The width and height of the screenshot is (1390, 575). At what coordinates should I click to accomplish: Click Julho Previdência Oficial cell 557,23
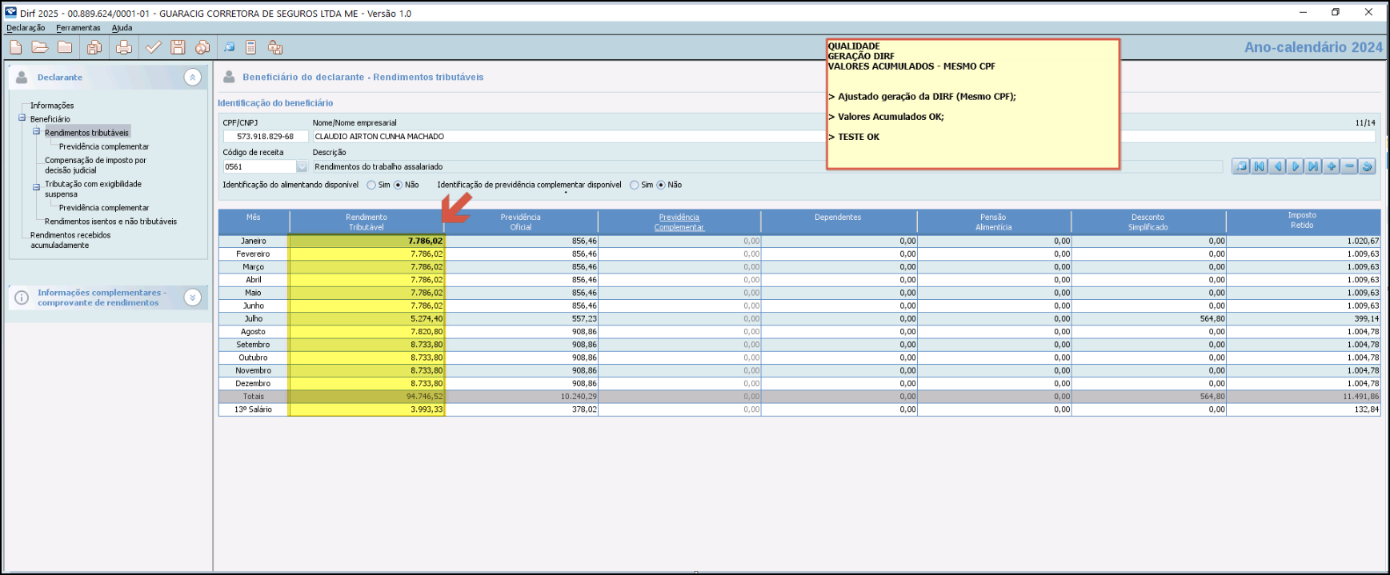521,318
